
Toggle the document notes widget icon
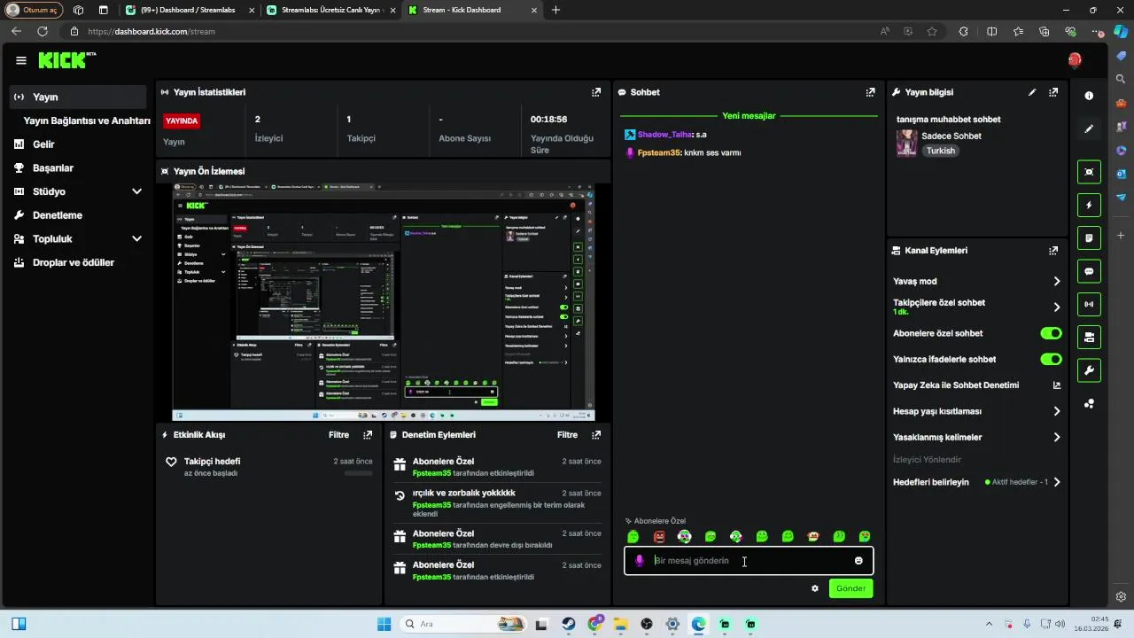tap(1089, 238)
